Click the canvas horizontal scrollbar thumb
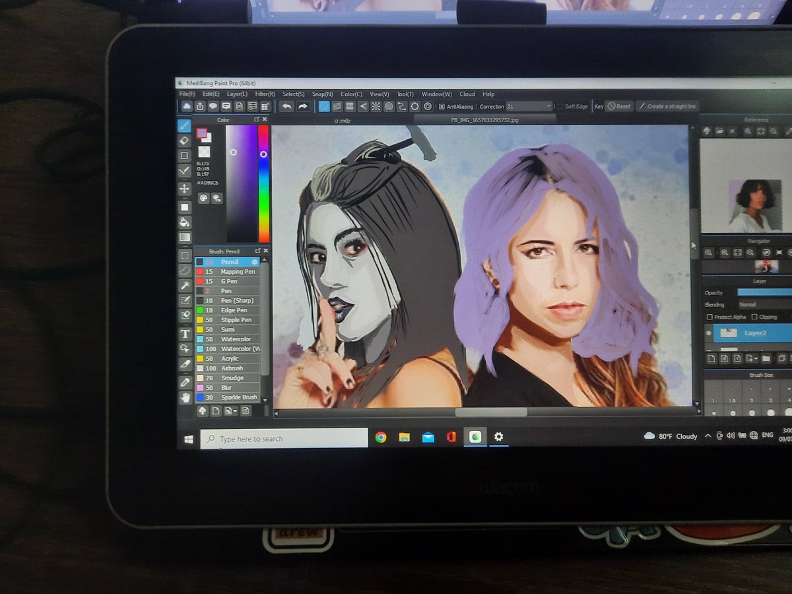 491,412
